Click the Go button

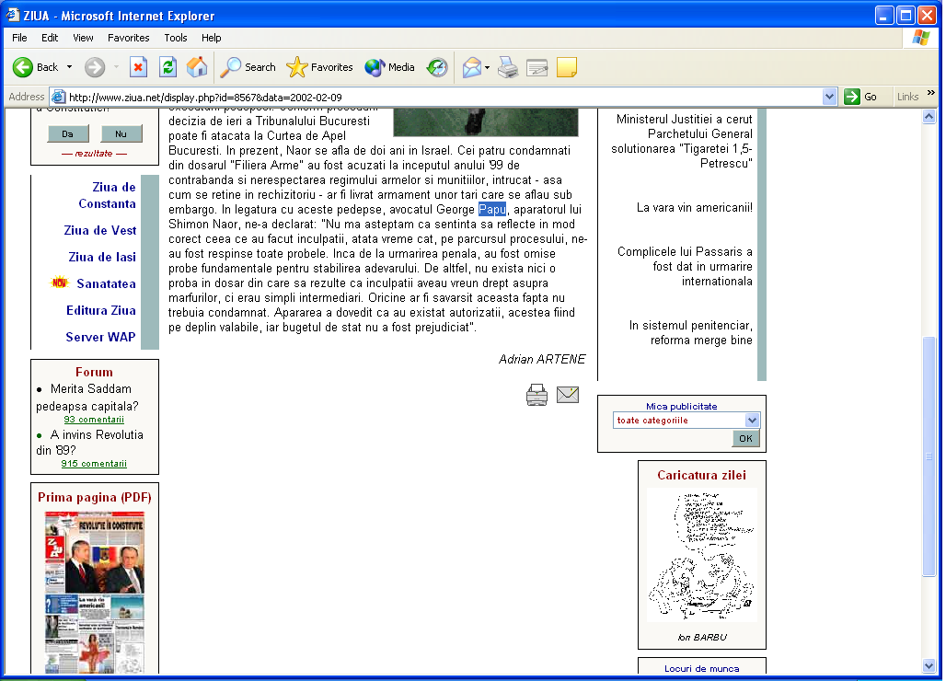tap(861, 97)
